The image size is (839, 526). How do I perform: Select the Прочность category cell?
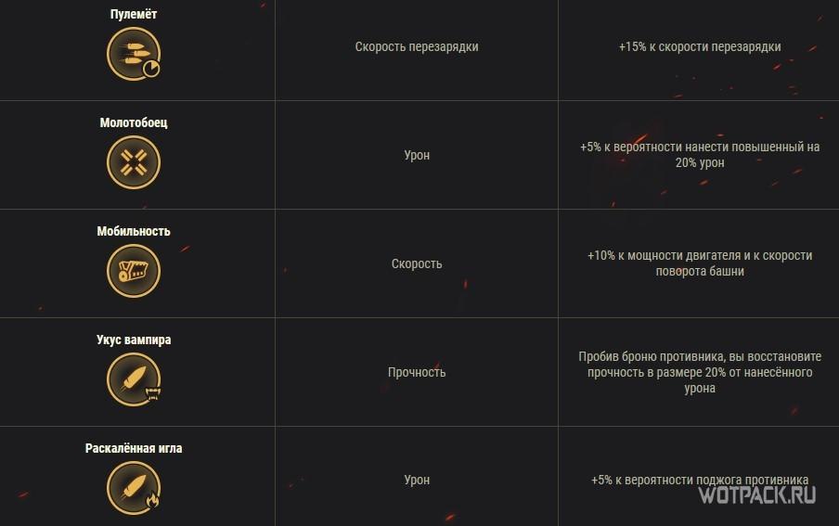pyautogui.click(x=417, y=372)
